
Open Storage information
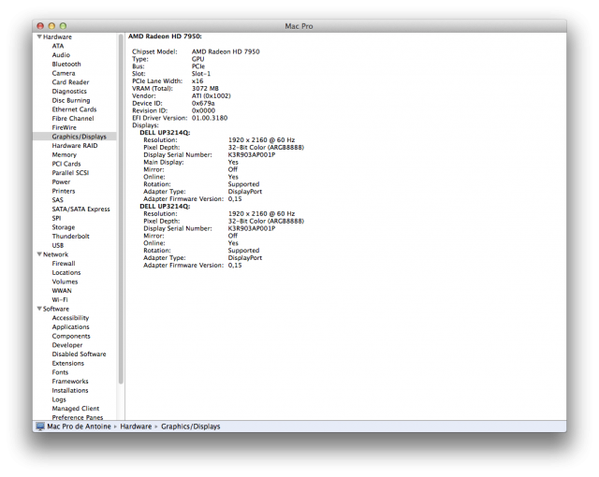click(x=64, y=227)
